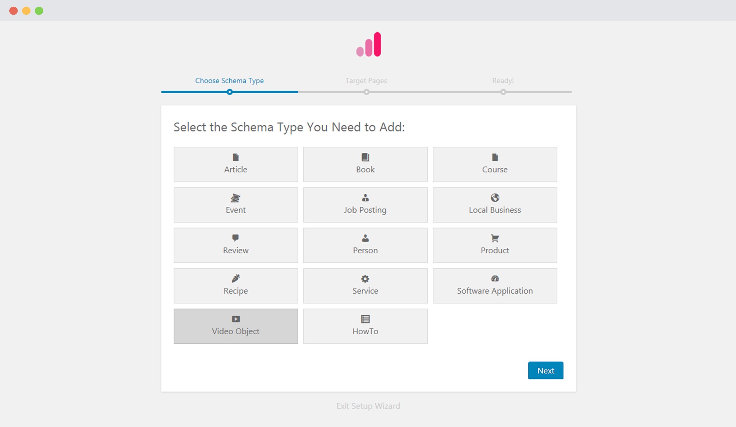Select the Course schema icon
Image resolution: width=736 pixels, height=427 pixels.
coord(495,157)
